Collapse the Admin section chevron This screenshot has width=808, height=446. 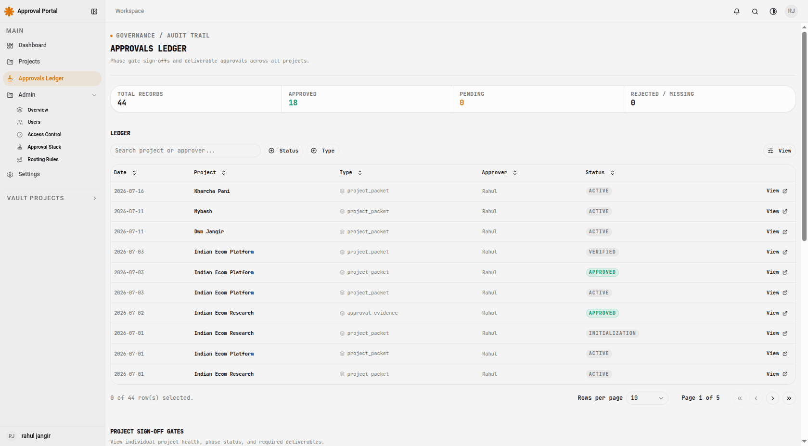click(94, 95)
